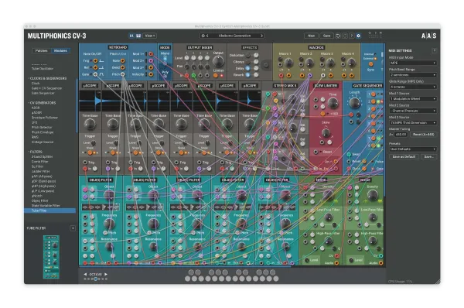Show the rack-only layout icon left of View
This screenshot has height=308, width=464.
tap(131, 36)
